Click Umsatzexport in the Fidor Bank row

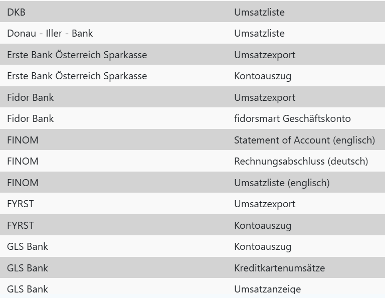pos(265,98)
